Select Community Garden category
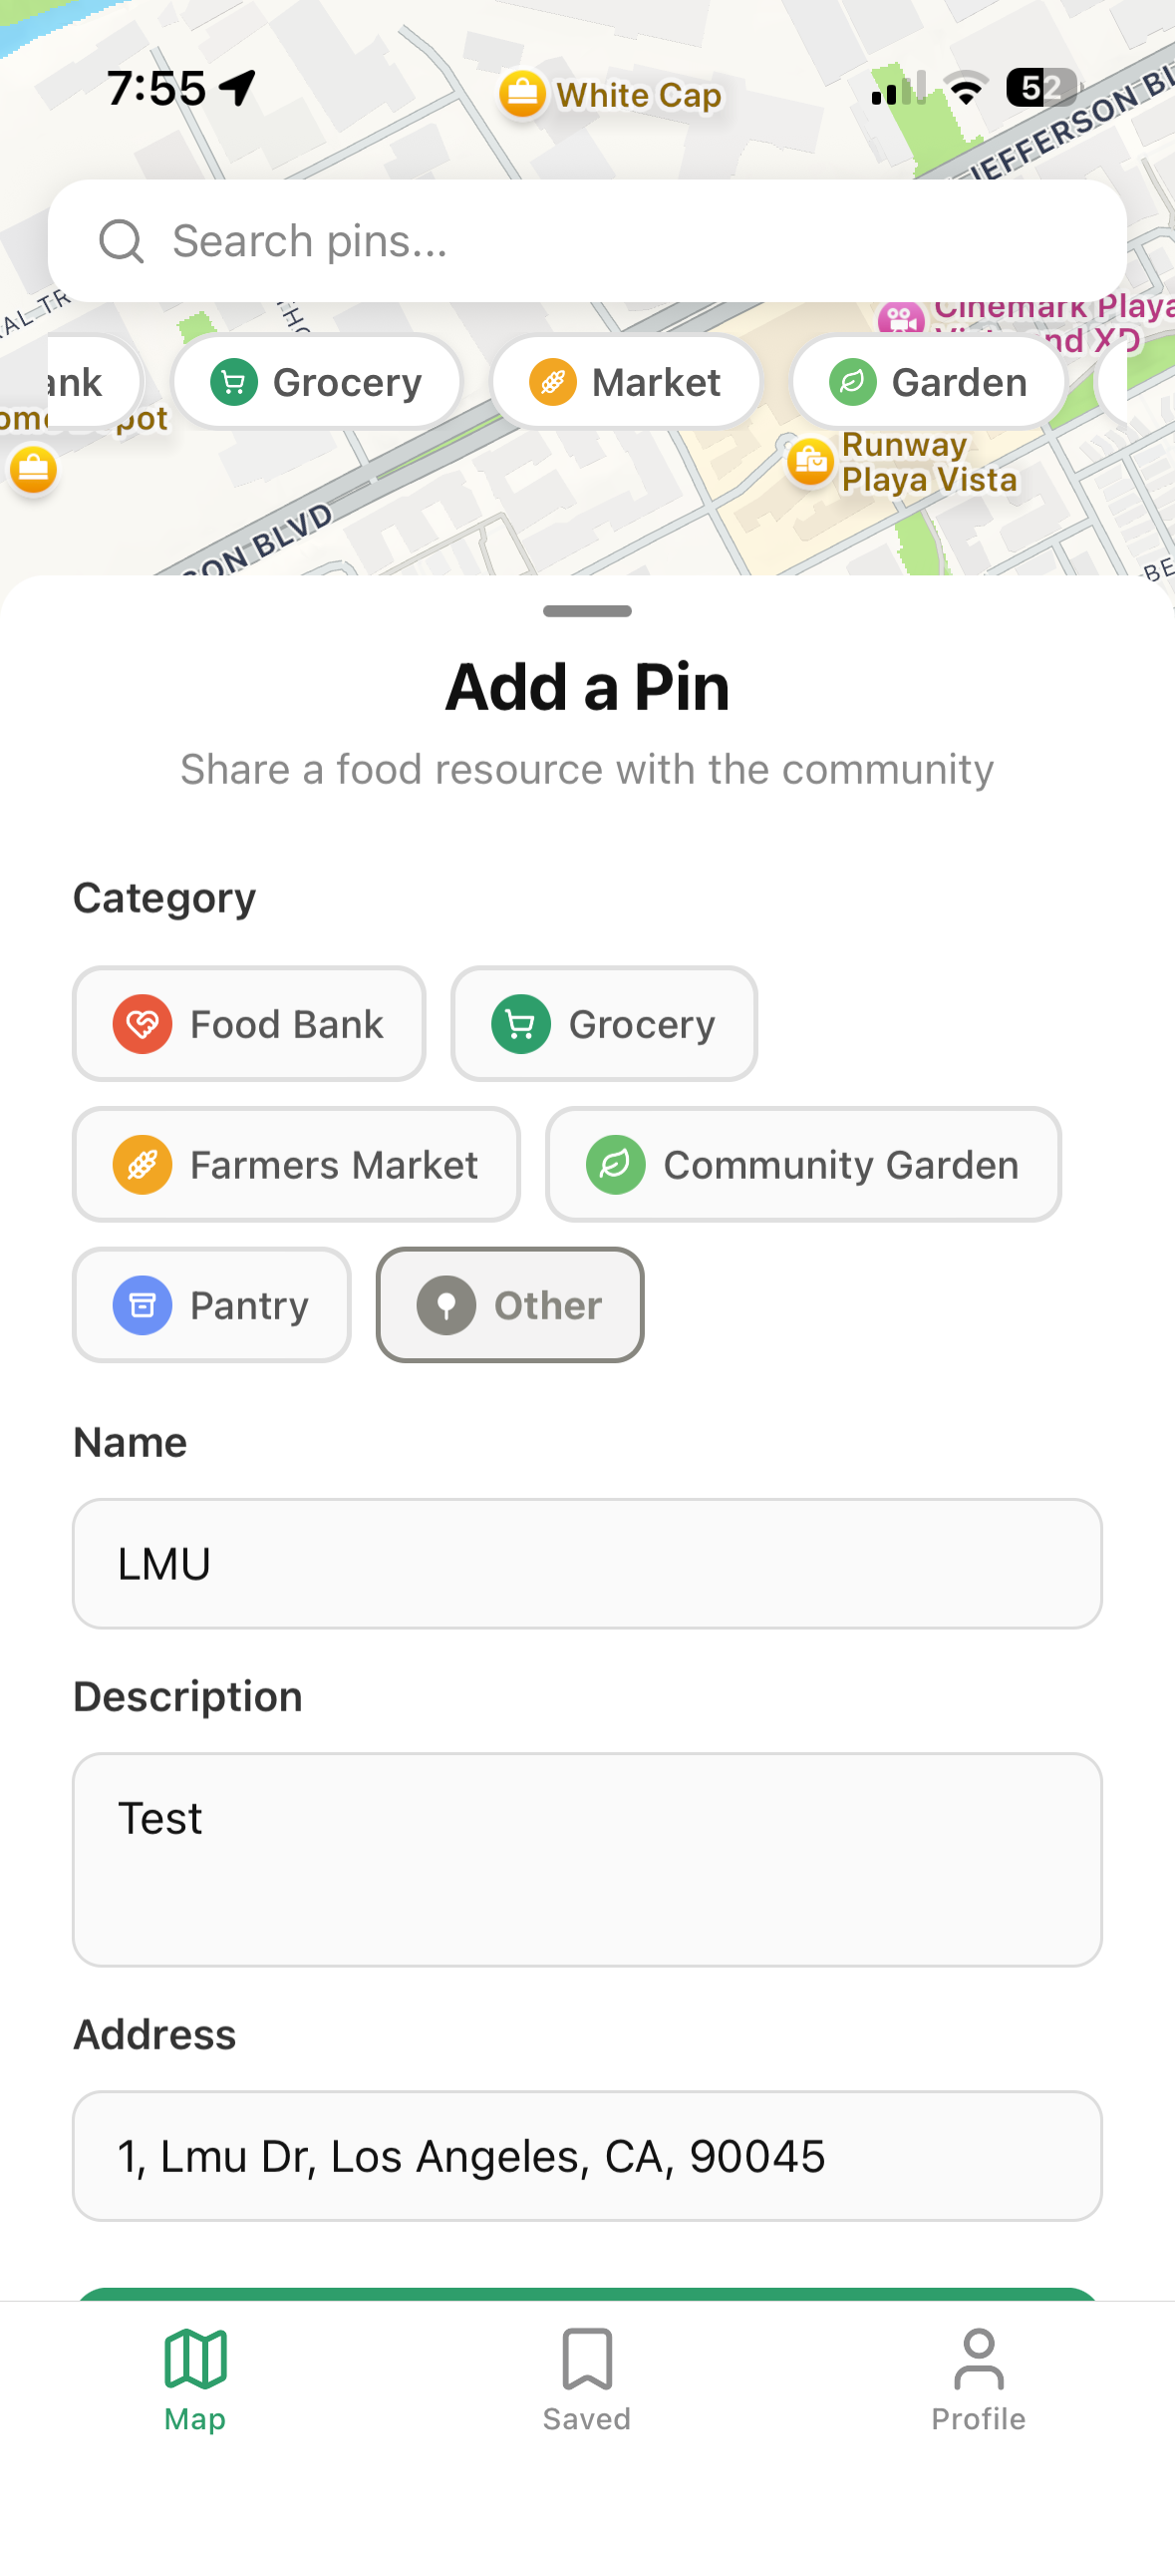Screen dimensions: 1175x2549 (803, 1165)
